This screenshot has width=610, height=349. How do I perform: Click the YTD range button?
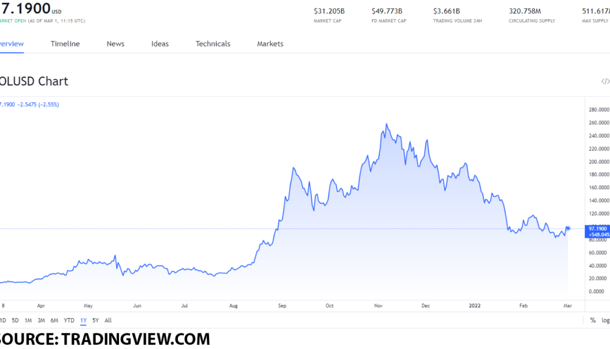[x=69, y=320]
